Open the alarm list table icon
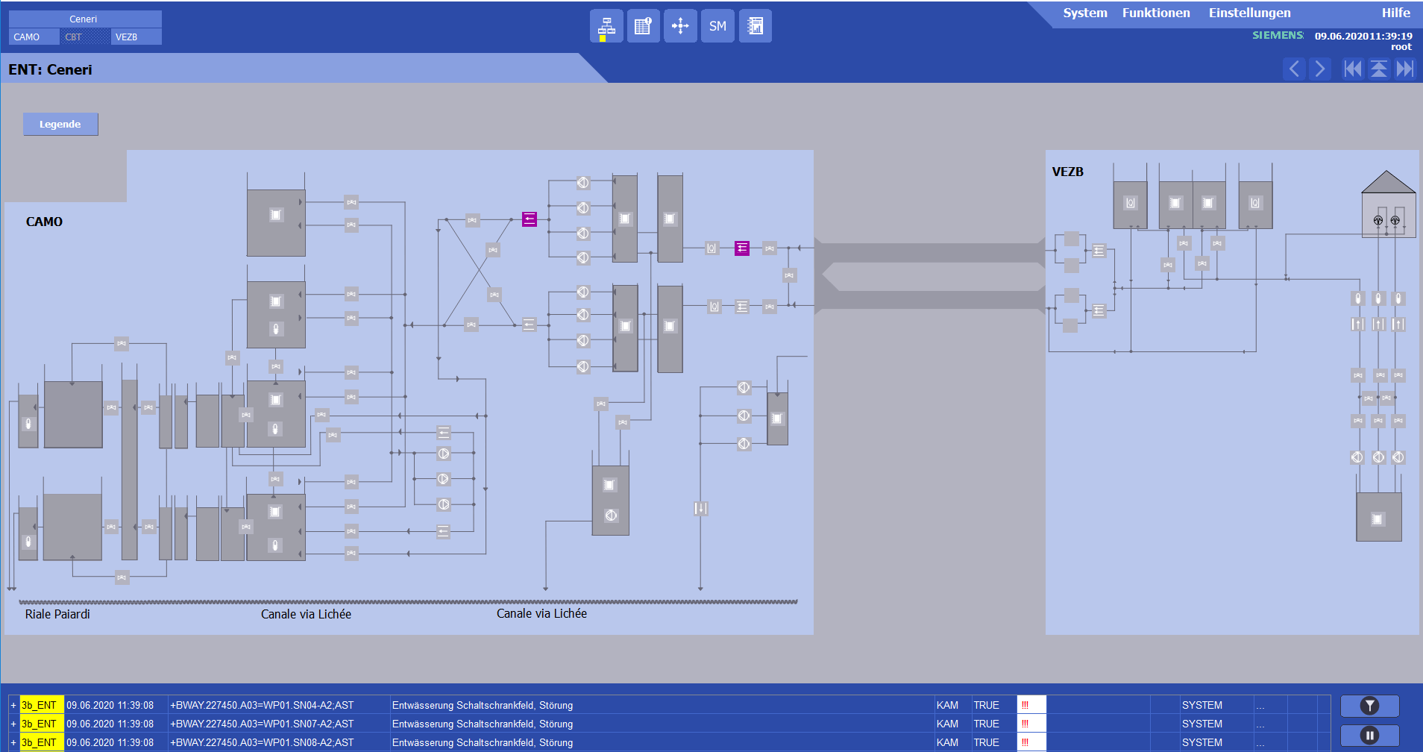 [643, 26]
